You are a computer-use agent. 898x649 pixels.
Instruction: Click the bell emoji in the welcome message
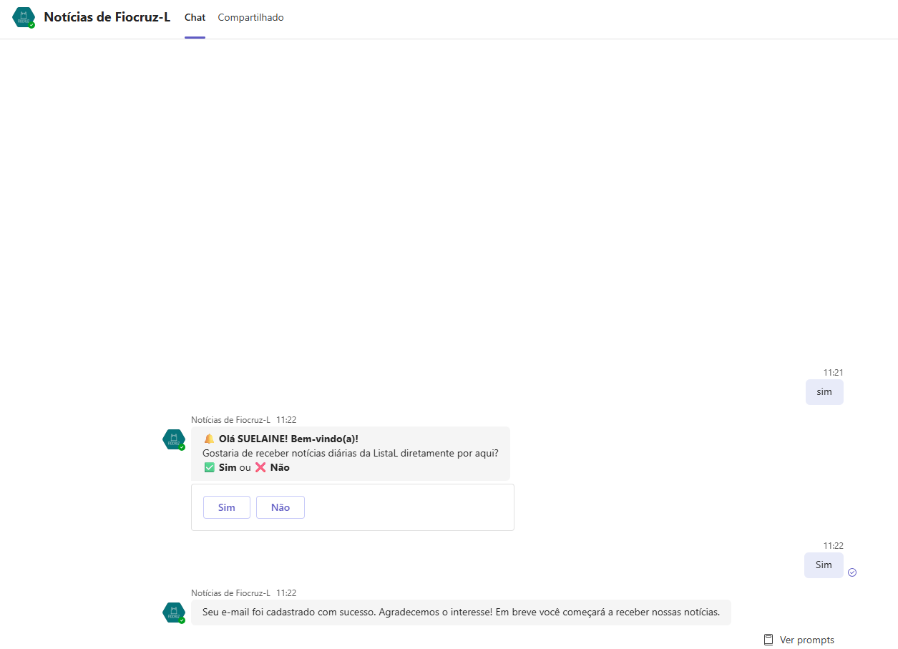coord(209,439)
